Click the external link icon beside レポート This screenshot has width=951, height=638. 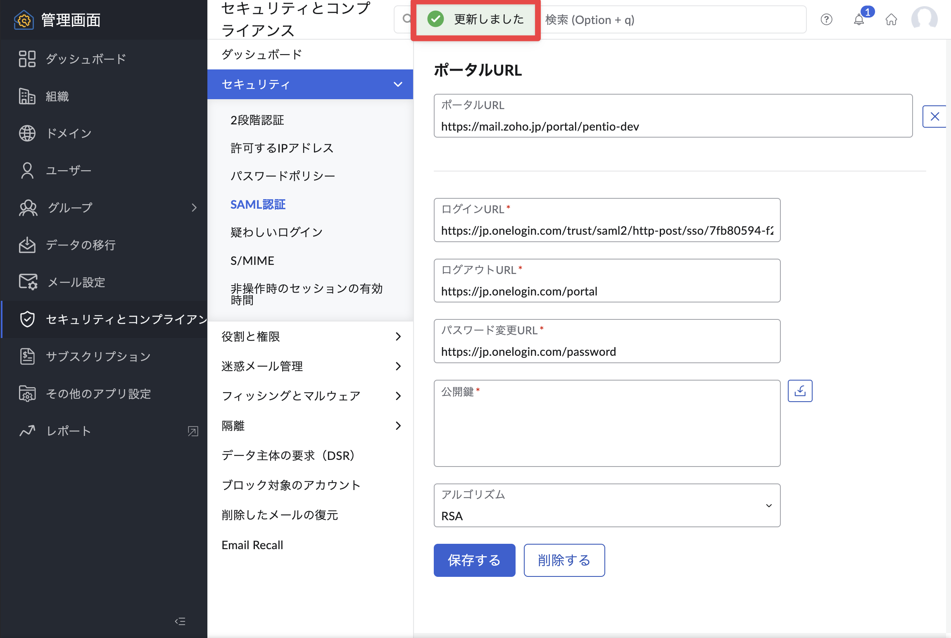click(193, 431)
